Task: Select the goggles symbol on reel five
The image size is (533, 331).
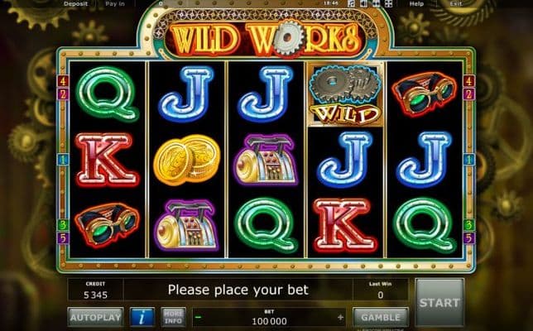Action: click(x=424, y=92)
